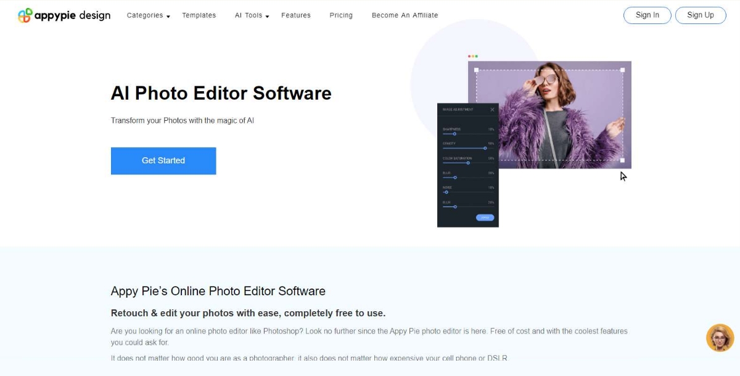Expand the AI Tools dropdown
Image resolution: width=740 pixels, height=376 pixels.
[x=252, y=15]
